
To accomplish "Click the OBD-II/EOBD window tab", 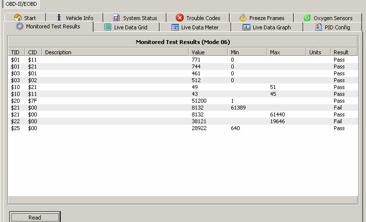I will tap(21, 4).
